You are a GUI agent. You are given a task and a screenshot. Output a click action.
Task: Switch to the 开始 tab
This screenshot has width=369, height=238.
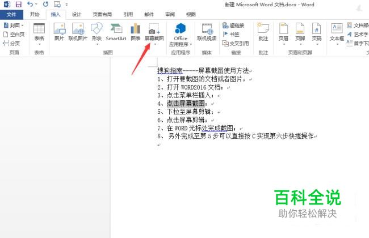click(x=35, y=15)
